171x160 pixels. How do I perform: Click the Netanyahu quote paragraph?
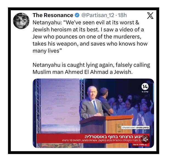point(90,37)
